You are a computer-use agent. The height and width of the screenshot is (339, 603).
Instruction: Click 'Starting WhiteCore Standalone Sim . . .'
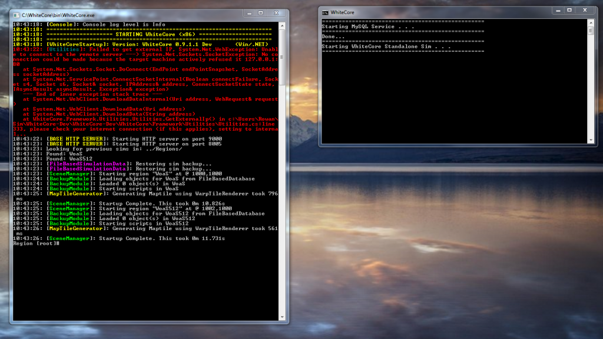386,46
